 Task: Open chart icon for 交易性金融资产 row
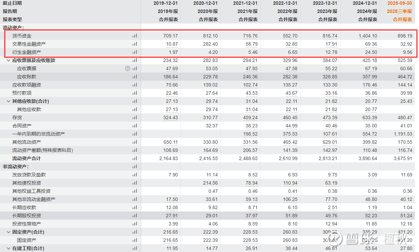[135, 44]
